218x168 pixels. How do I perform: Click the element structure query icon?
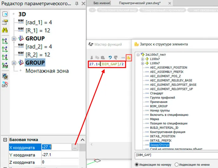click(x=129, y=58)
